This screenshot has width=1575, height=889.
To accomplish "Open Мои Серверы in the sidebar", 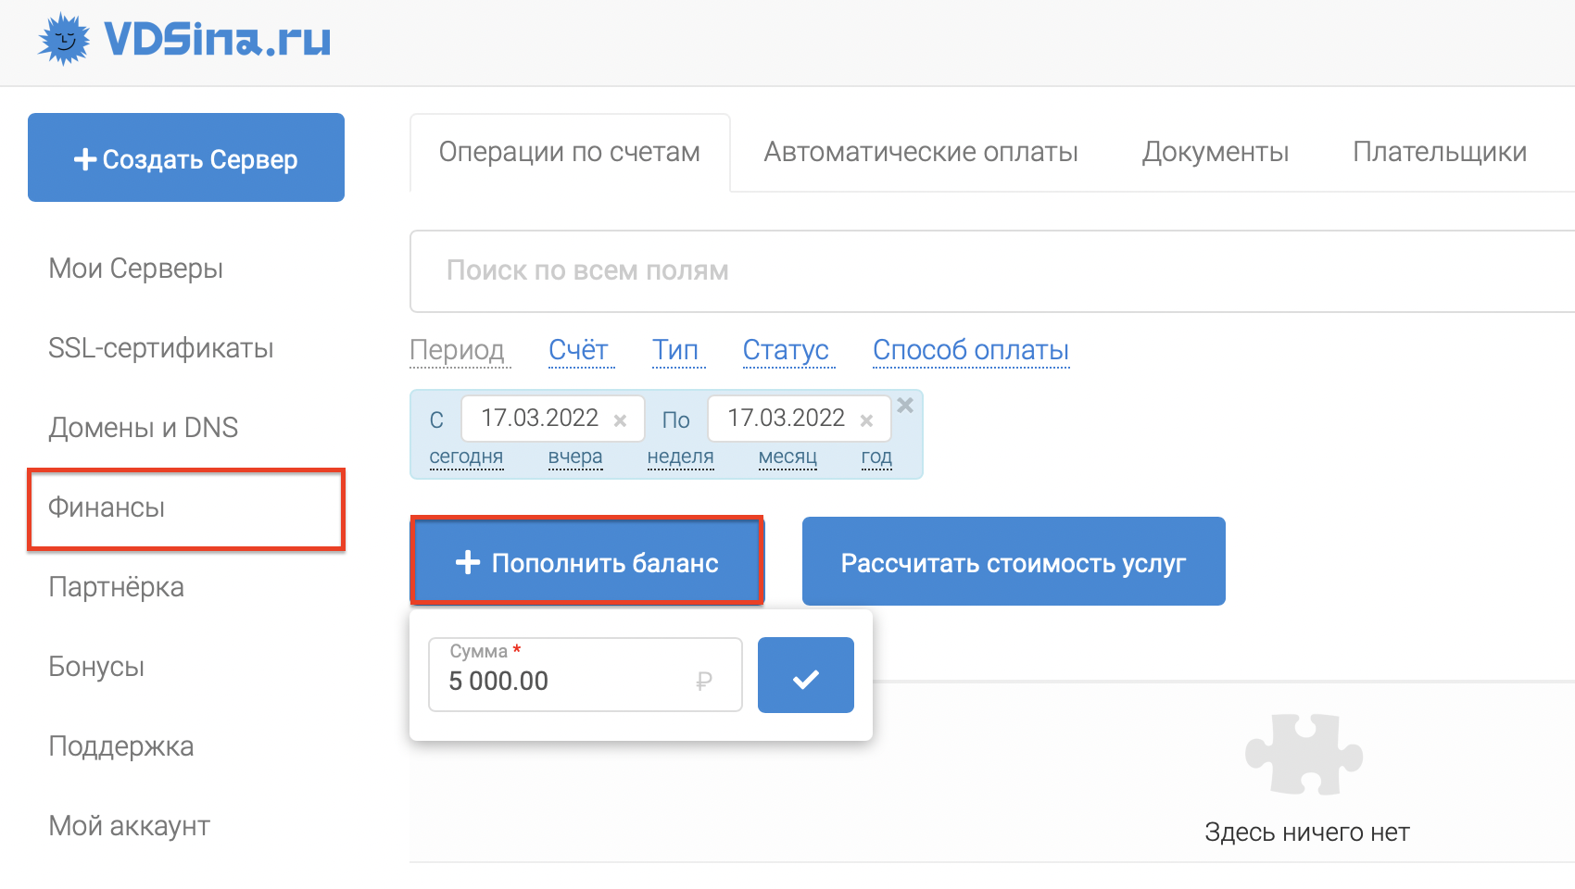I will click(136, 269).
